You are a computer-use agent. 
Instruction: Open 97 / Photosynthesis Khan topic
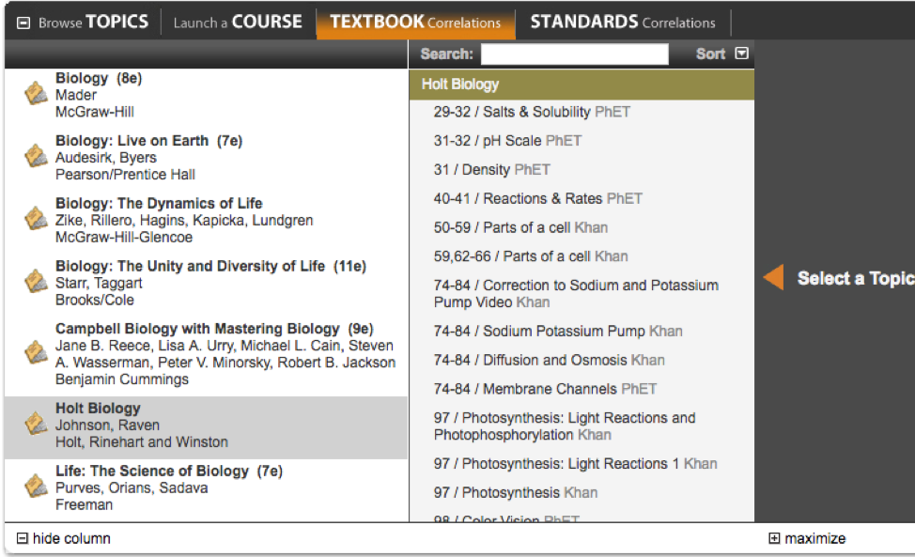(515, 493)
